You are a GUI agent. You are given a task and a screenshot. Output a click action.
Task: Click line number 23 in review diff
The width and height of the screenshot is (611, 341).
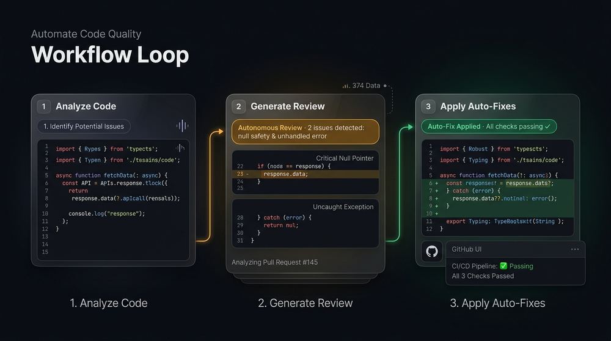240,174
